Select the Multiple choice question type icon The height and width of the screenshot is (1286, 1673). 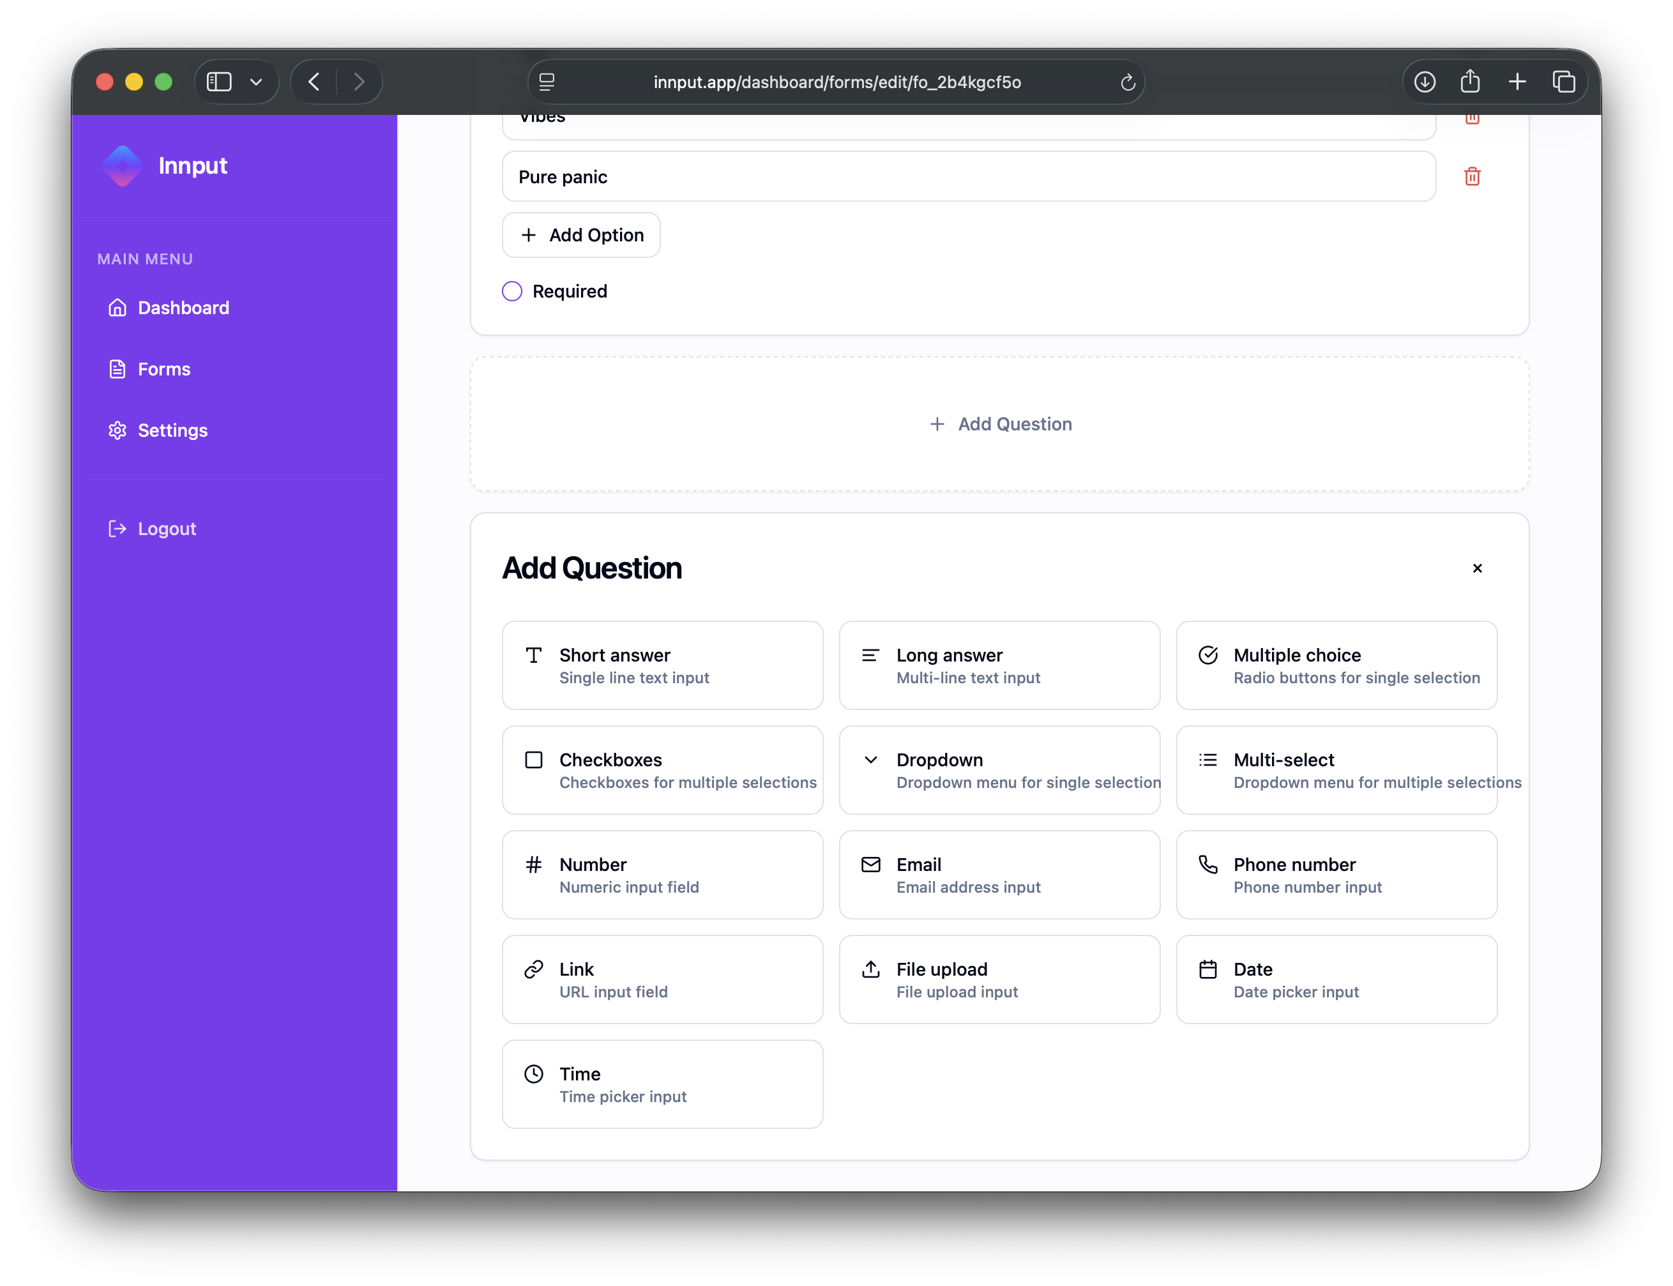click(x=1207, y=655)
